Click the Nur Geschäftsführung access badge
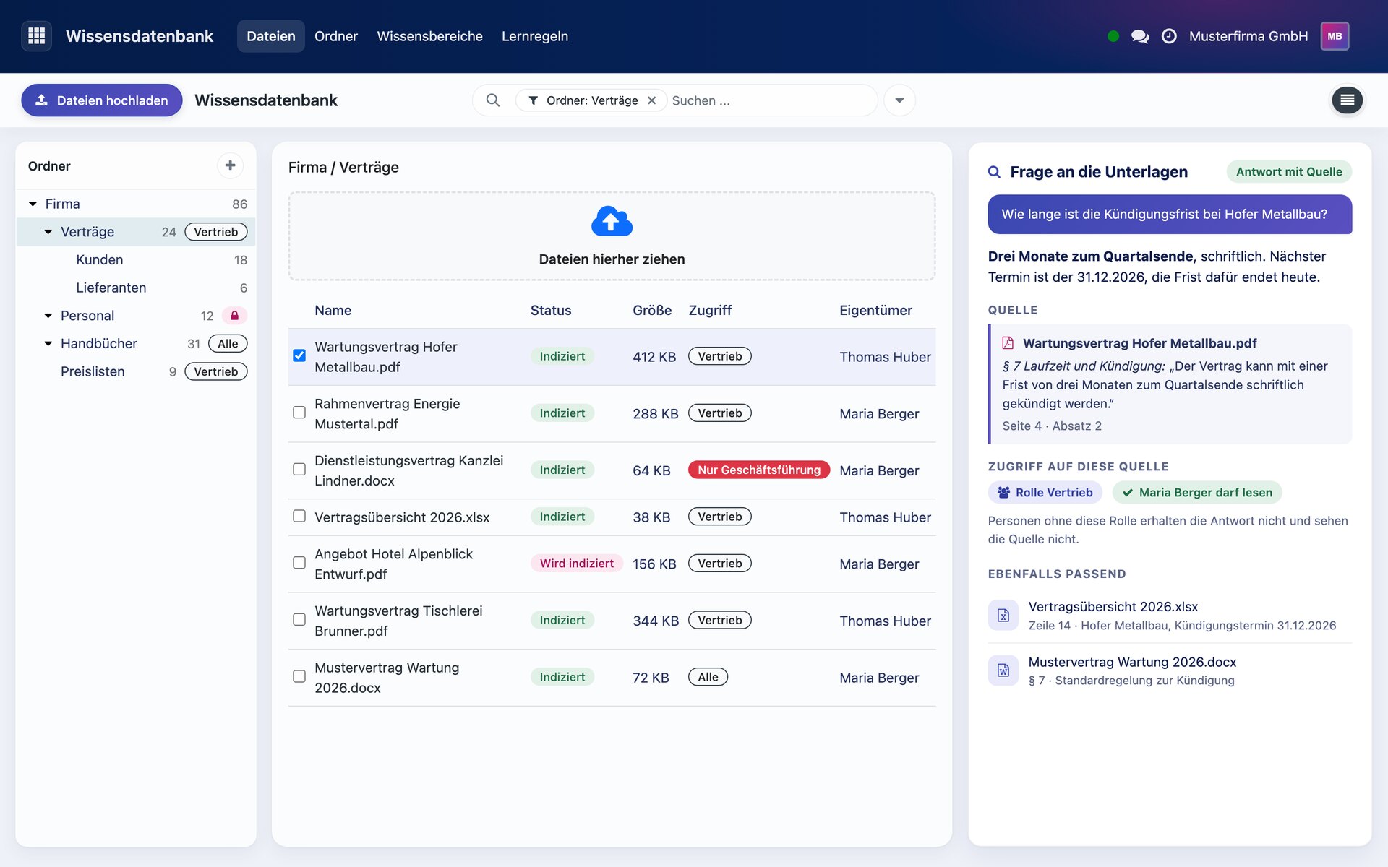Viewport: 1388px width, 867px height. click(759, 470)
